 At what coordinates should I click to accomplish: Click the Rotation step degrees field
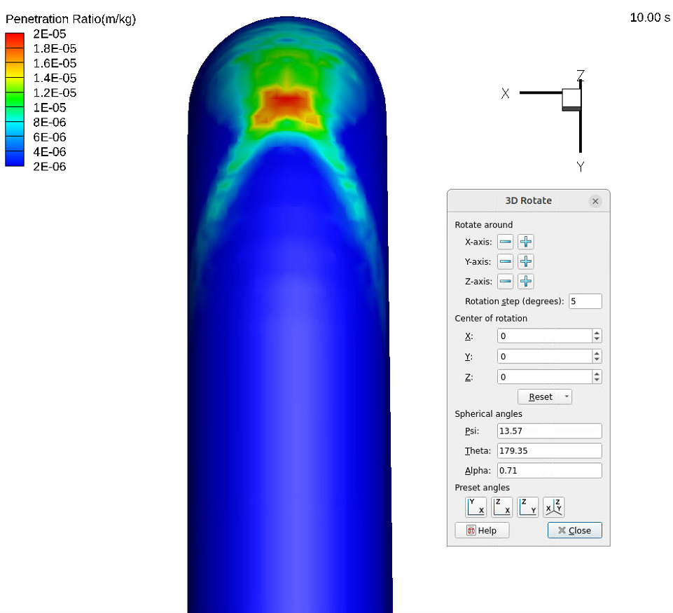[585, 301]
